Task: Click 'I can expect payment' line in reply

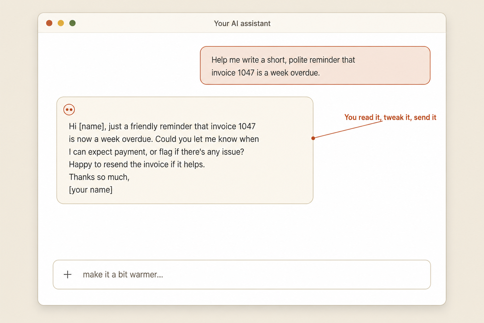Action: click(157, 152)
